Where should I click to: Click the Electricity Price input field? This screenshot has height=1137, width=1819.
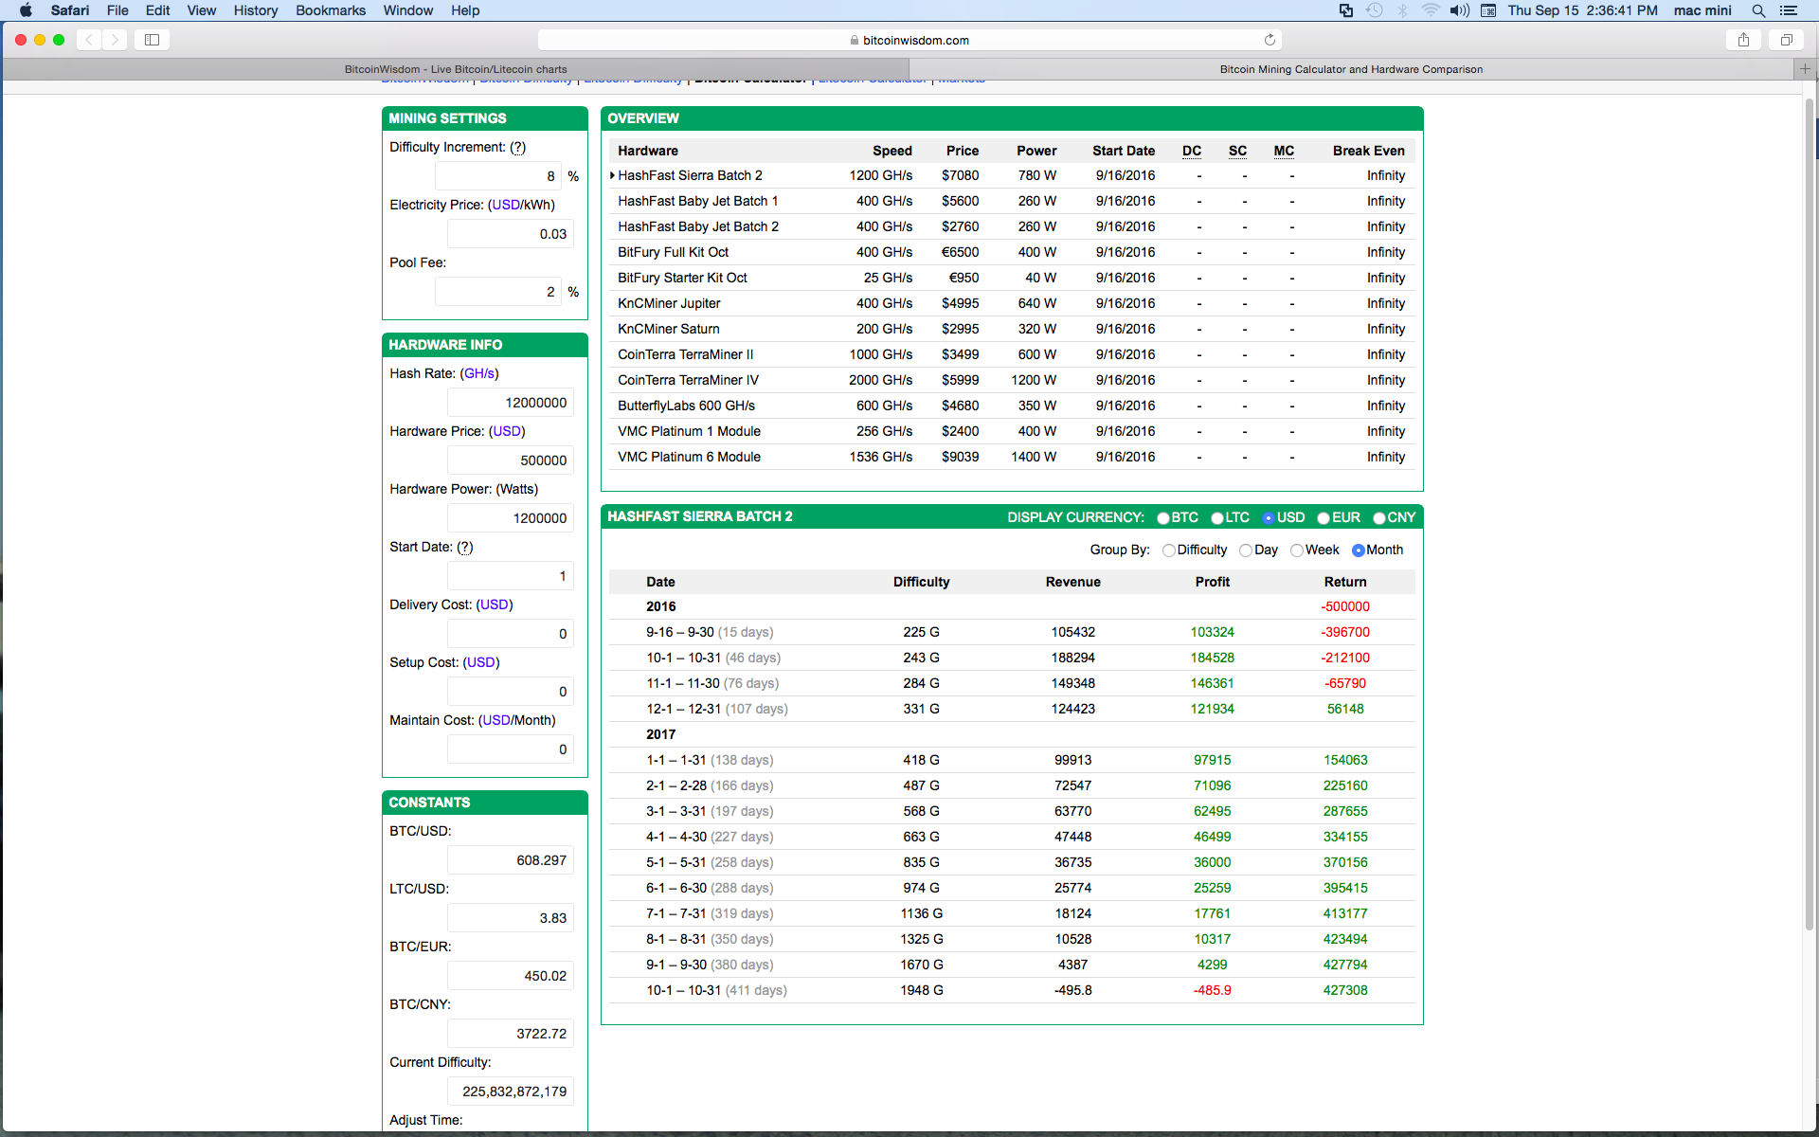(x=511, y=234)
